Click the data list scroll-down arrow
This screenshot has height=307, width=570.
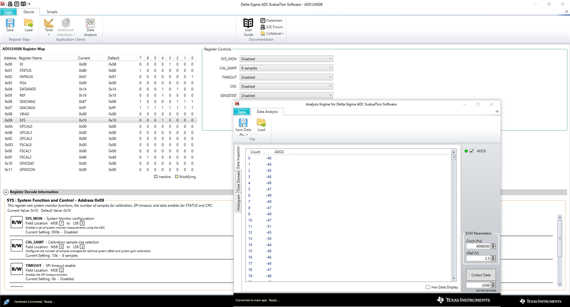pos(454,278)
